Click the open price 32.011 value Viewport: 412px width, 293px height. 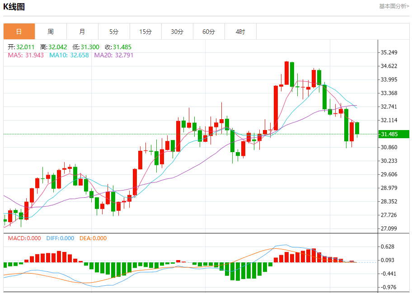[x=25, y=47]
